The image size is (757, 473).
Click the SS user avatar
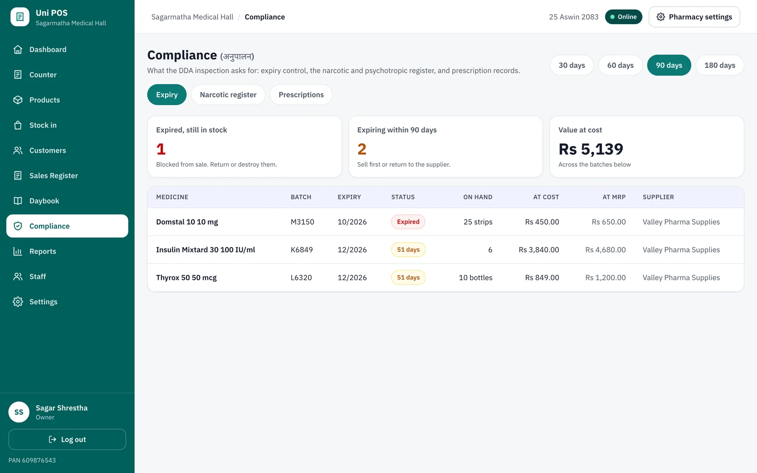pyautogui.click(x=19, y=412)
